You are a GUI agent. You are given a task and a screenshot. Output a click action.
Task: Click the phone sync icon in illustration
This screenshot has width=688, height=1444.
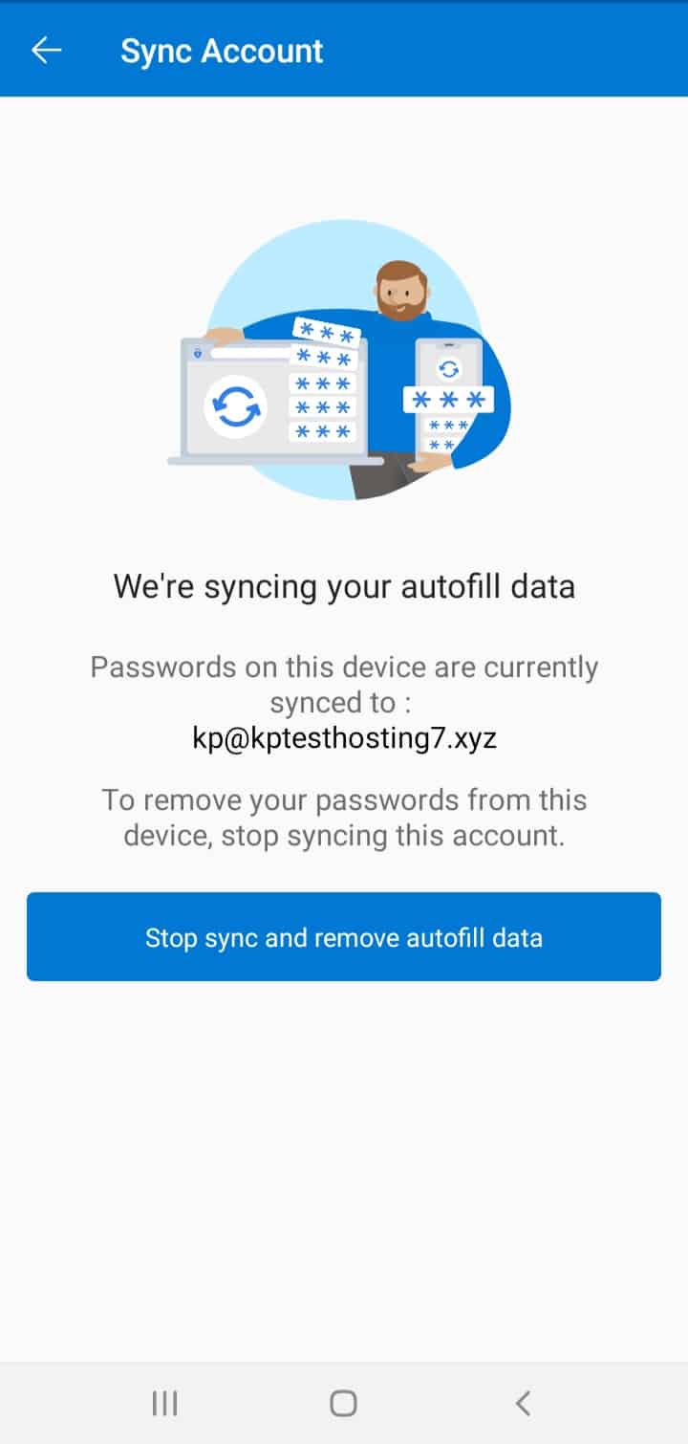[448, 368]
